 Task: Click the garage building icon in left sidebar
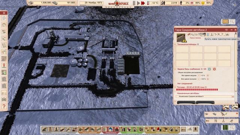click(x=4, y=25)
